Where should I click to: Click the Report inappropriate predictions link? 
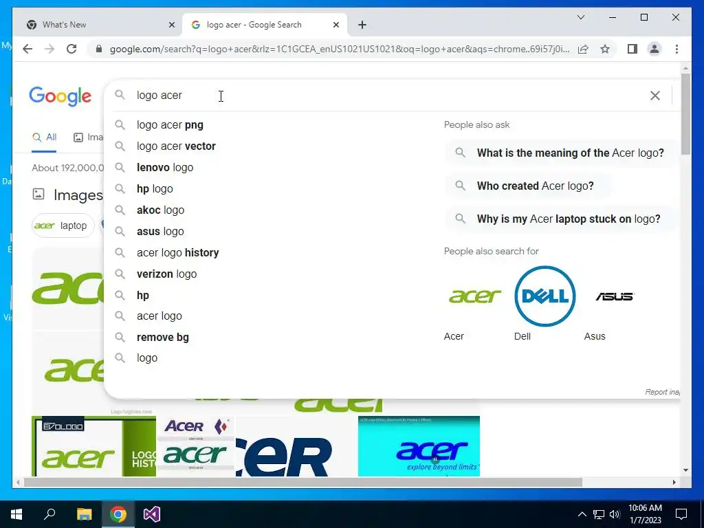[x=662, y=392]
